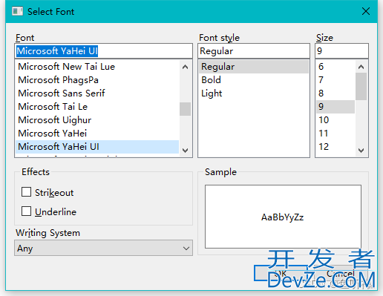Screen dimensions: 383x296
Task: Select Microsoft Tai Le font
Action: click(97, 107)
